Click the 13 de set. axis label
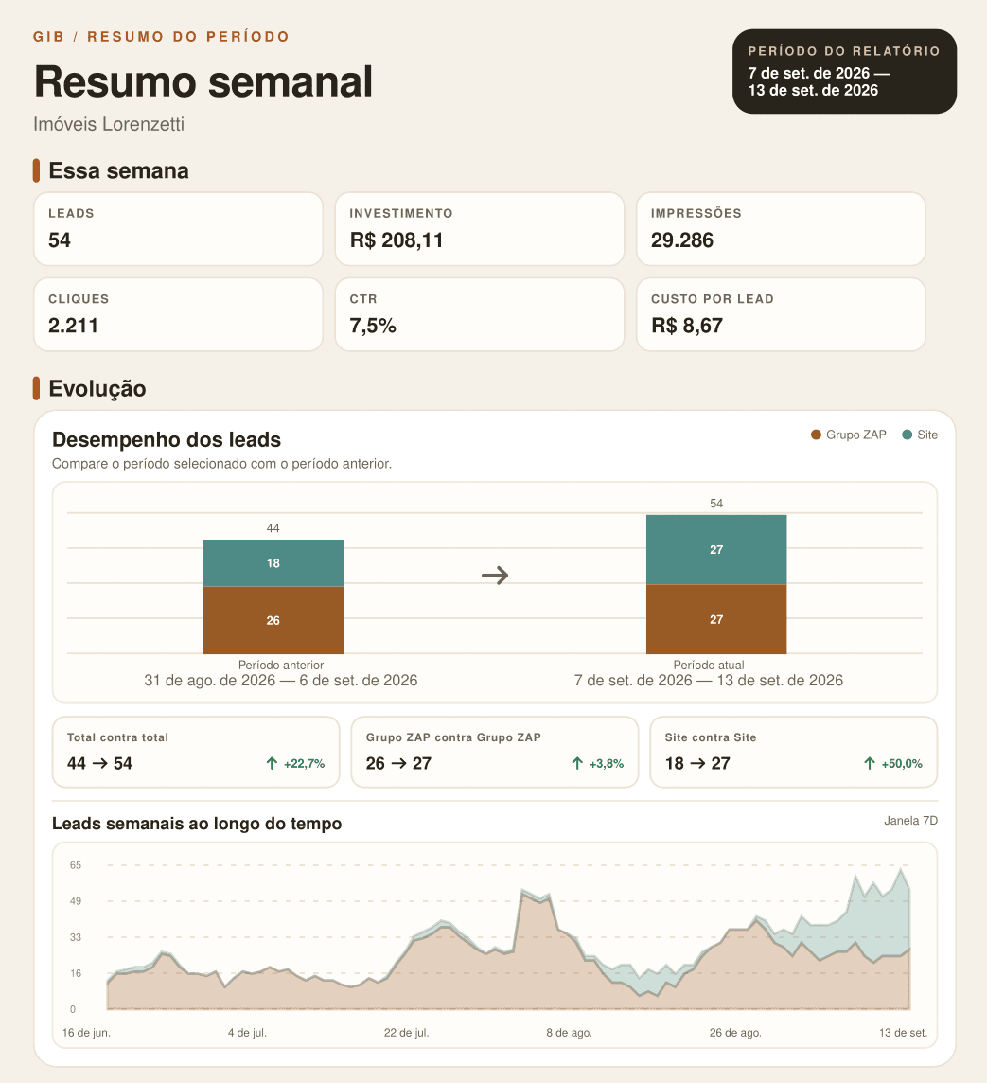 click(904, 1033)
